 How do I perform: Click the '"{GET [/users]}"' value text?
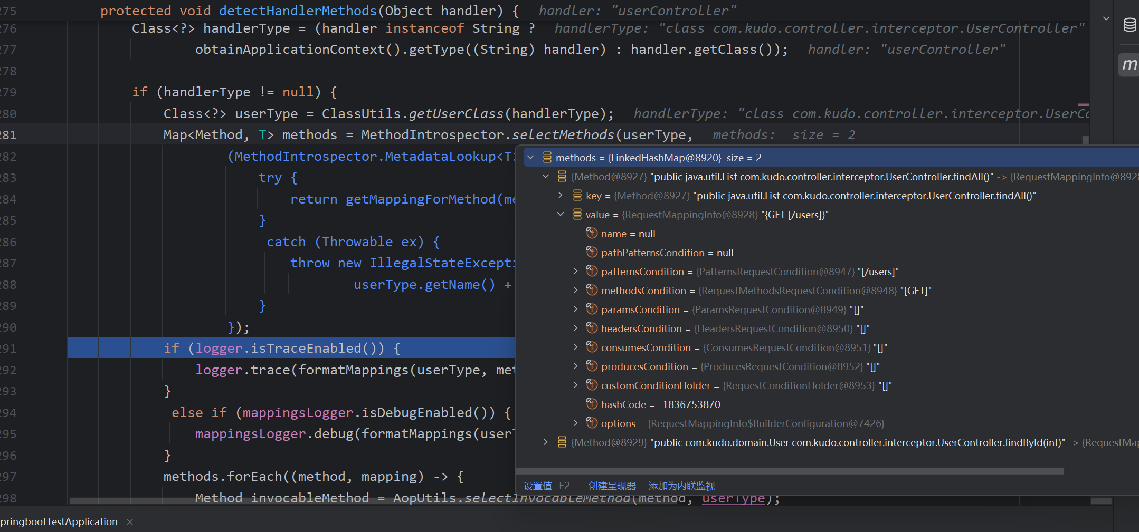(x=795, y=215)
